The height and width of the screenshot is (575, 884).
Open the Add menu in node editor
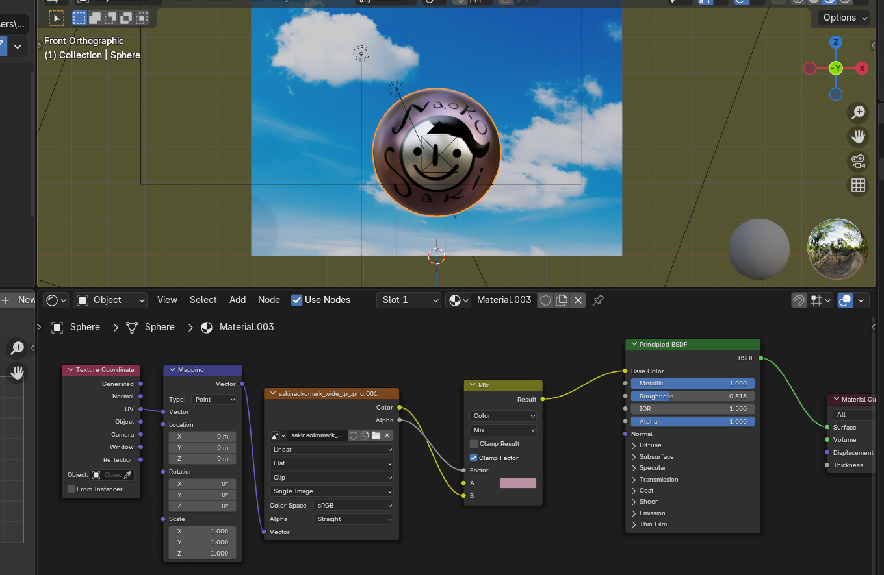(237, 300)
